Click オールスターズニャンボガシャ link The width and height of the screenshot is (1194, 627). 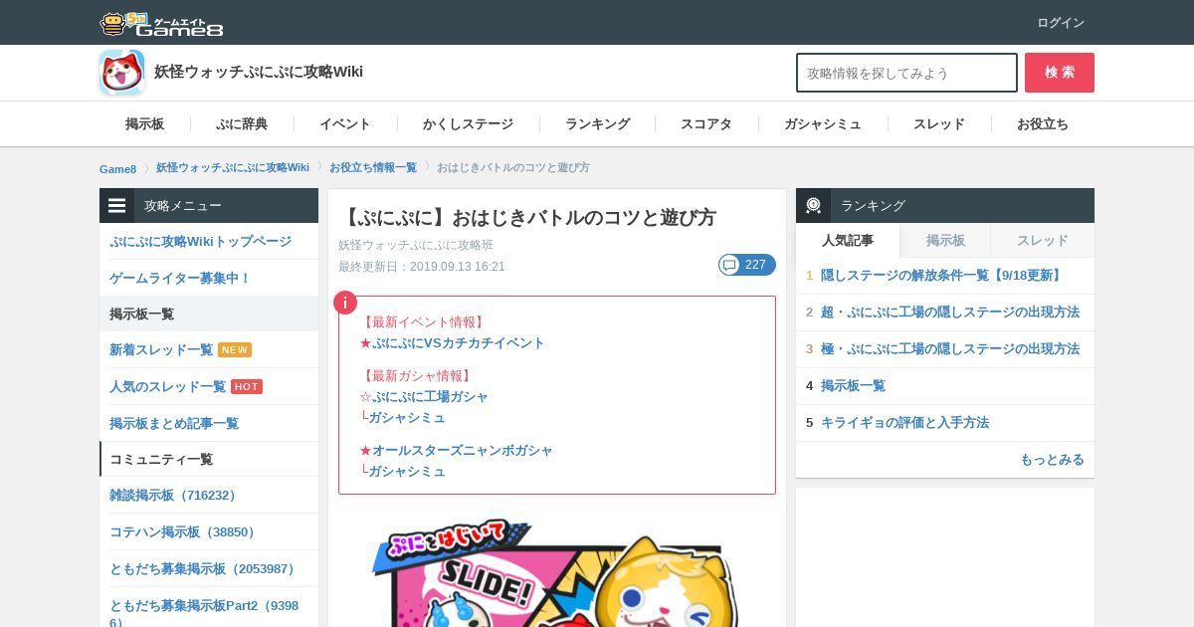point(463,451)
